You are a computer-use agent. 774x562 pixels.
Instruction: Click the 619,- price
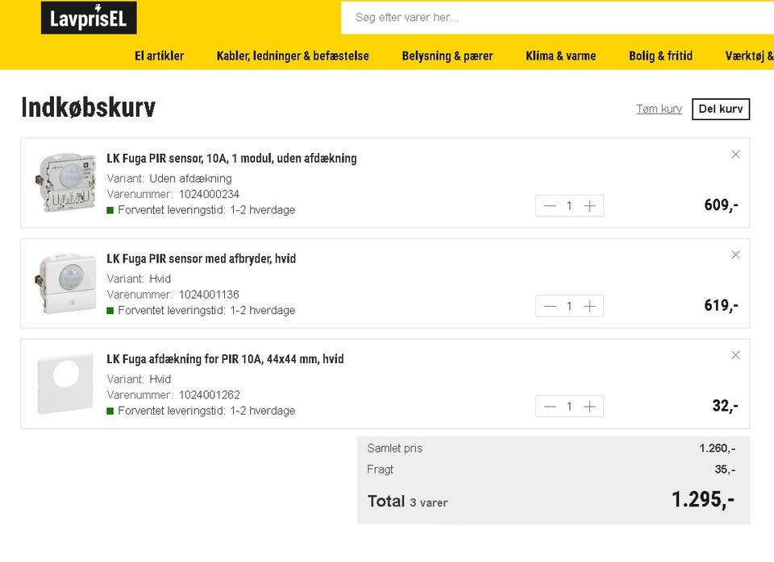721,305
